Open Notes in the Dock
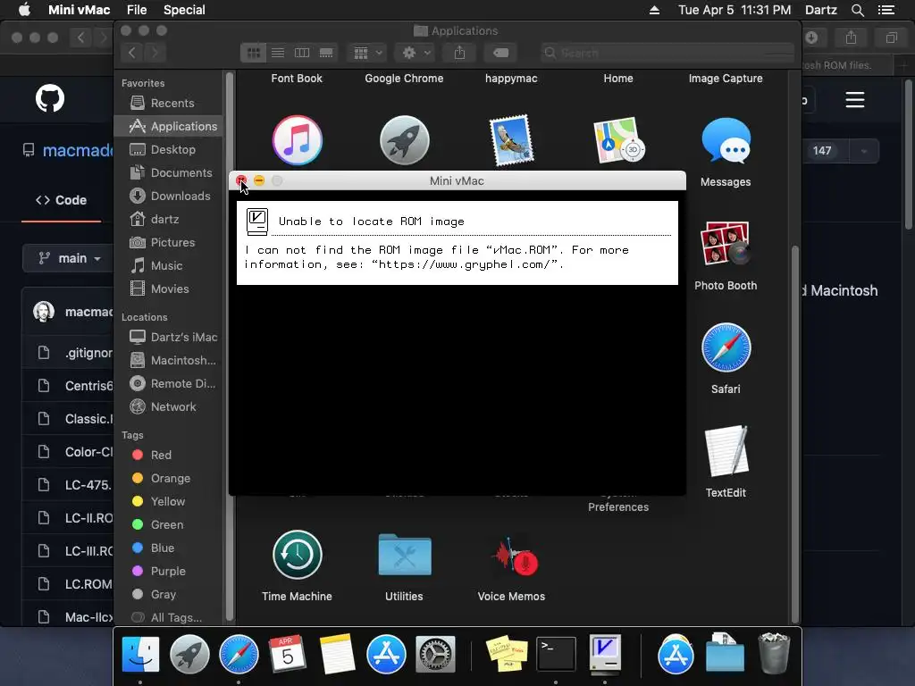This screenshot has width=915, height=686. click(x=337, y=654)
